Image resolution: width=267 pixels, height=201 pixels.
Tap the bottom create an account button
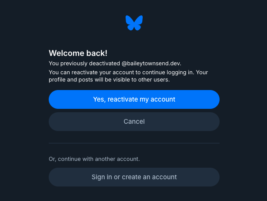[134, 177]
